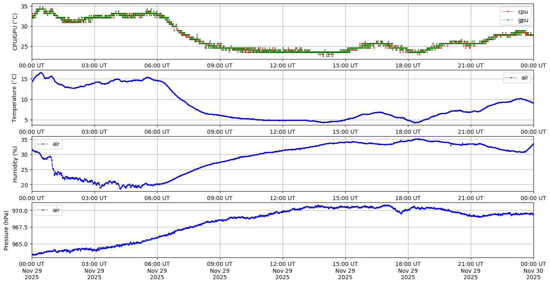Click the green gpu line marker in legend

point(508,20)
